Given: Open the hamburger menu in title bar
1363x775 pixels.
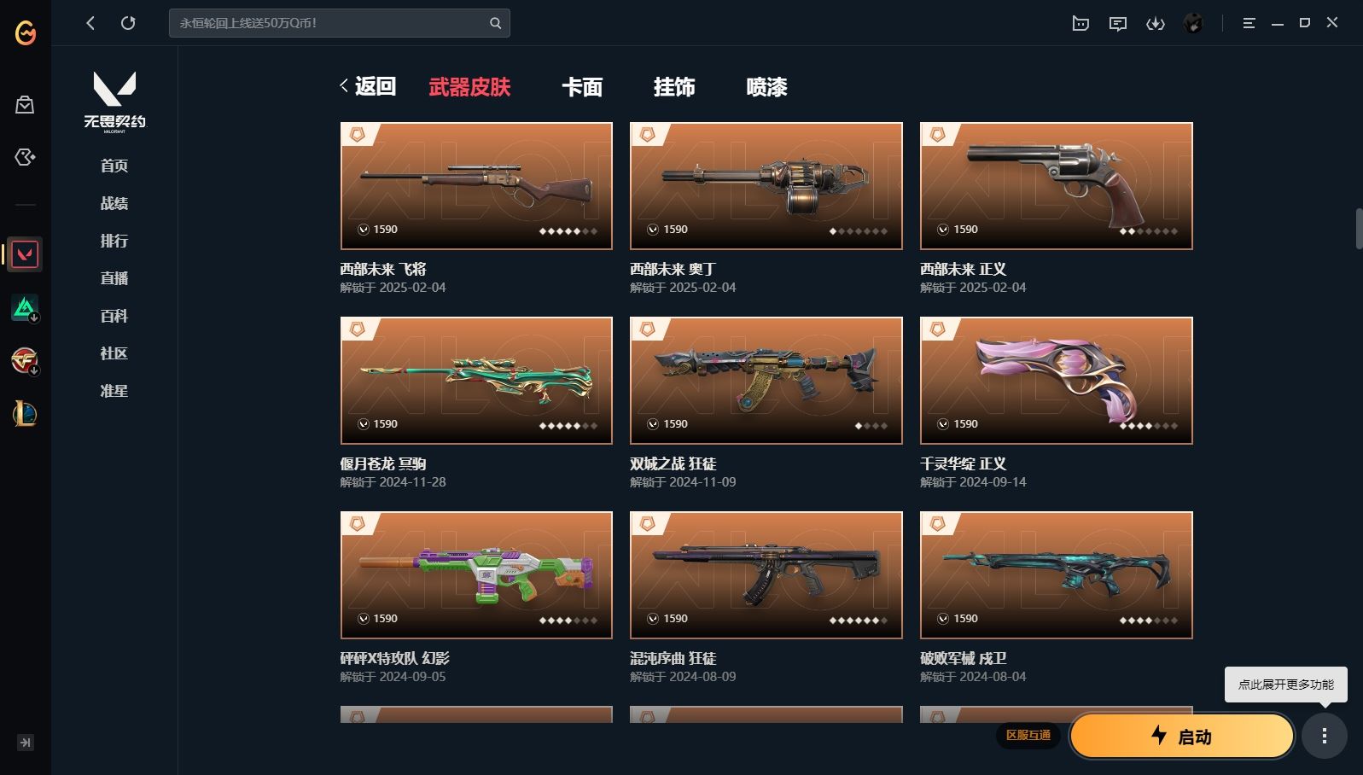Looking at the screenshot, I should pyautogui.click(x=1249, y=23).
